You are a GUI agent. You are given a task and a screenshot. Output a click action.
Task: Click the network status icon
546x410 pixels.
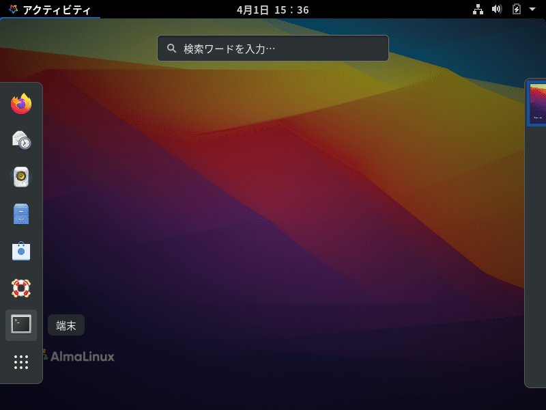point(478,10)
